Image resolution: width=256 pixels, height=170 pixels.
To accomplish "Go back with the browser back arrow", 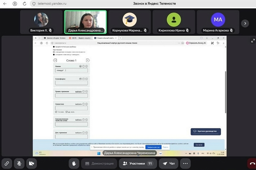I will 5,4.
